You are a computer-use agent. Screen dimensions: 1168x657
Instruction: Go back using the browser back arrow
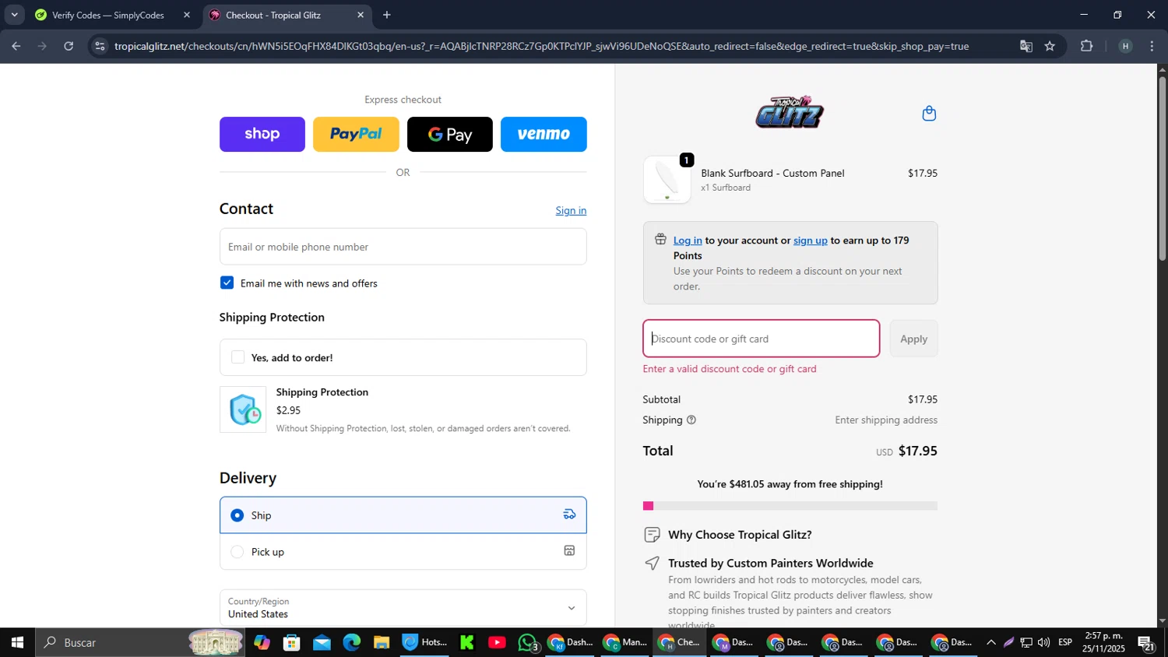click(16, 46)
